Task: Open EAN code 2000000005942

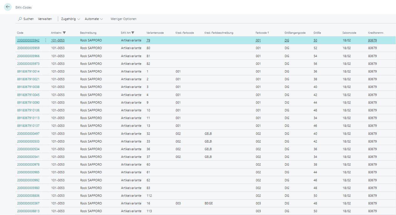Action: [28, 40]
